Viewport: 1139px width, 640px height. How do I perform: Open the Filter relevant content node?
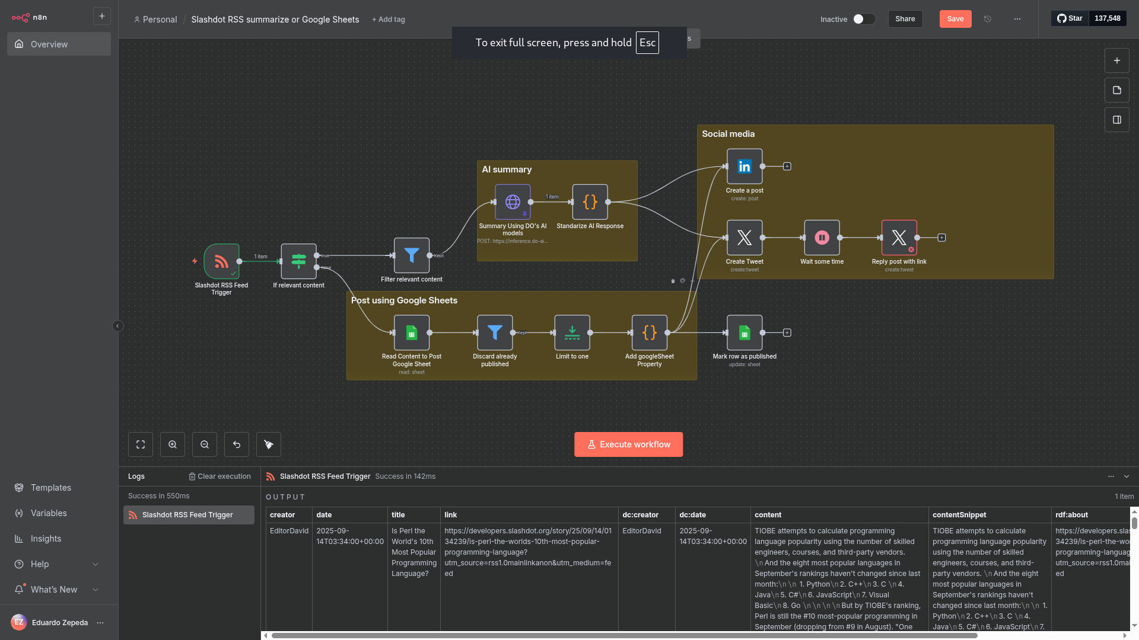click(x=412, y=255)
